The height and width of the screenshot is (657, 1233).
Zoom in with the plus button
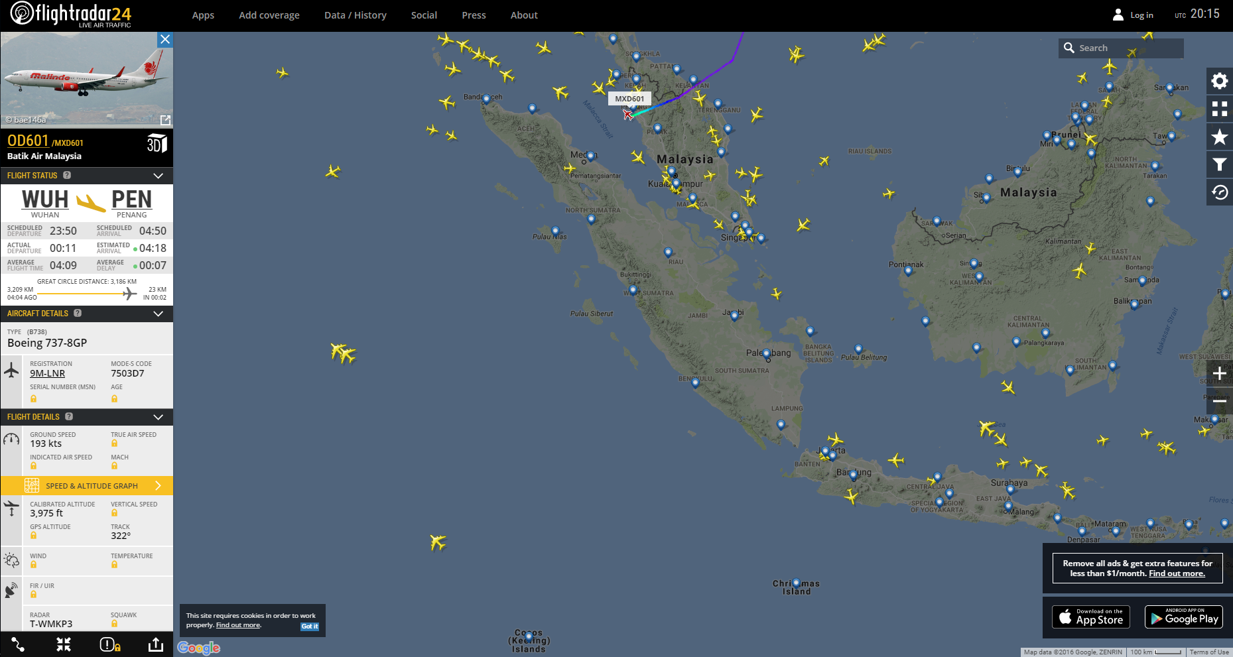(1219, 373)
